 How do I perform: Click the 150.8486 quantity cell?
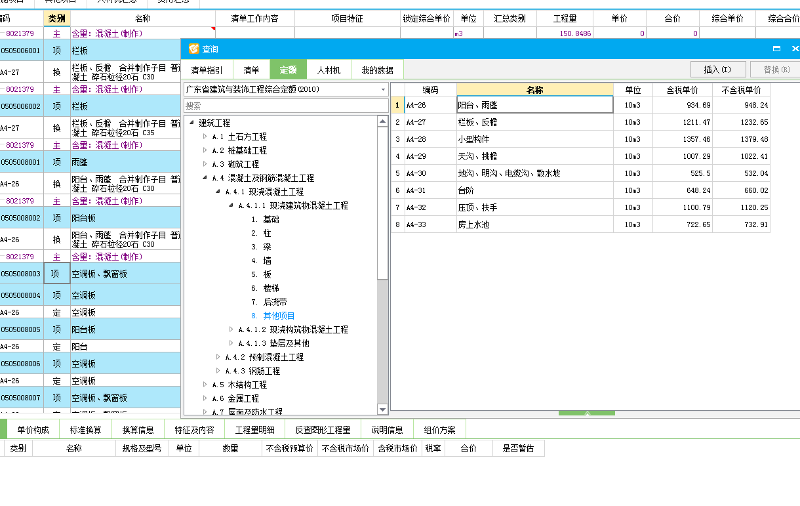click(565, 33)
